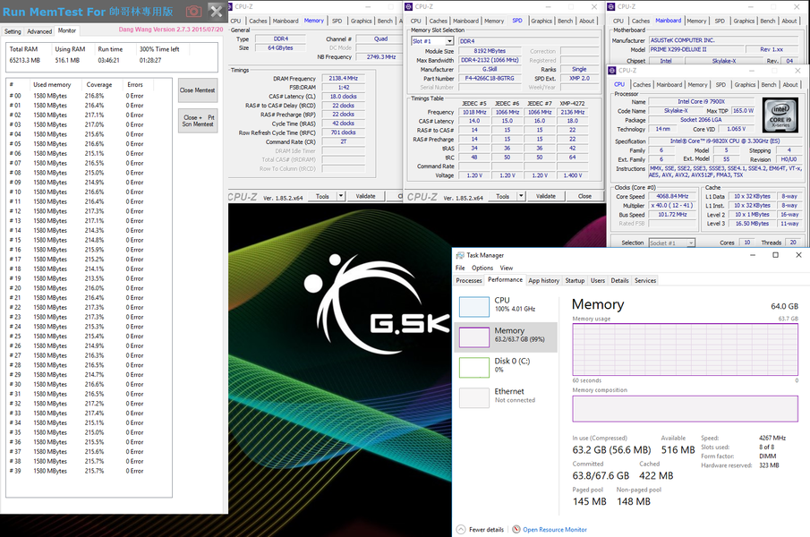Screen dimensions: 810x537
Task: Switch to the Advanced tab in MemTest
Action: [39, 31]
